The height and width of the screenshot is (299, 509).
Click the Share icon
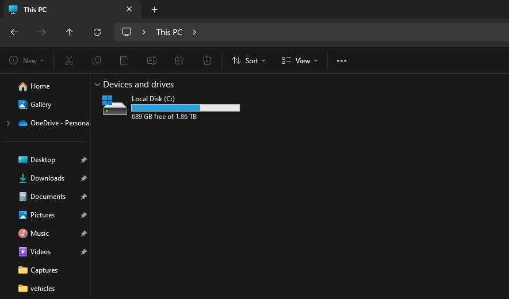179,61
